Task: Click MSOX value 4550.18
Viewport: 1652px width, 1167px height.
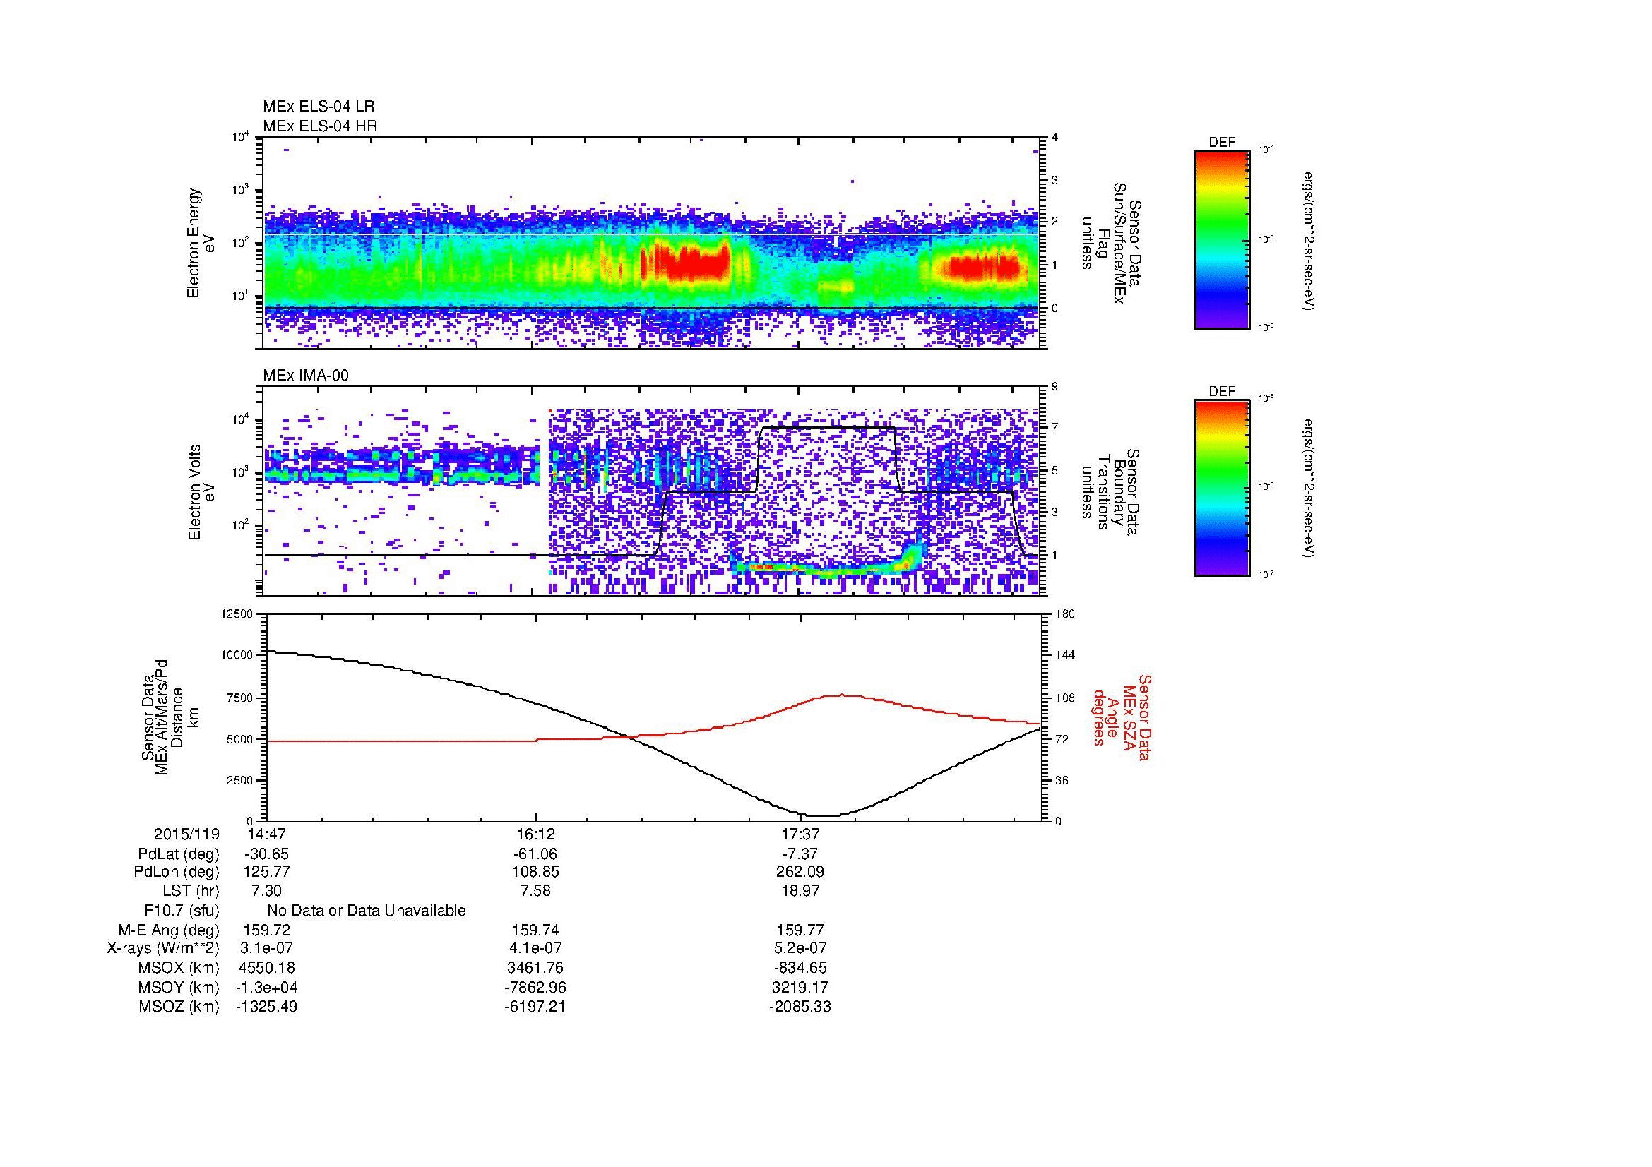Action: pyautogui.click(x=266, y=968)
